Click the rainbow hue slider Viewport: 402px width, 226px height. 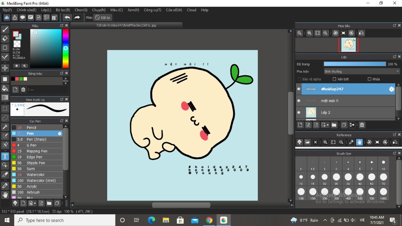pos(66,48)
